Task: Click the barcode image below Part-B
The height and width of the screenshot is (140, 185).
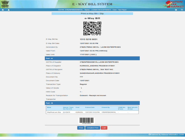Action: tap(86, 121)
